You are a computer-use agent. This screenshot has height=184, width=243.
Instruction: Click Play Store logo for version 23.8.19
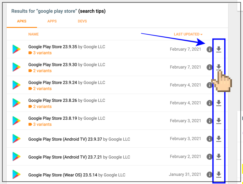tap(16, 121)
